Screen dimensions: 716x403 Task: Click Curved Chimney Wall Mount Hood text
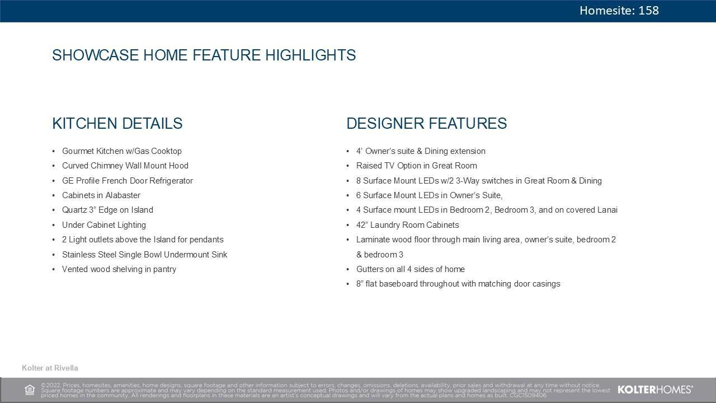tap(125, 166)
